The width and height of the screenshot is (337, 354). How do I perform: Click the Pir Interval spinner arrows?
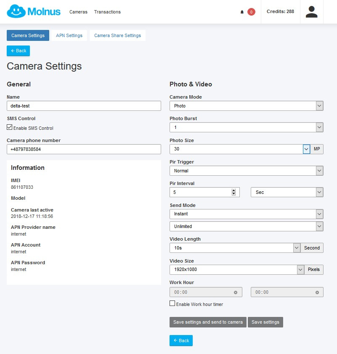pyautogui.click(x=234, y=192)
